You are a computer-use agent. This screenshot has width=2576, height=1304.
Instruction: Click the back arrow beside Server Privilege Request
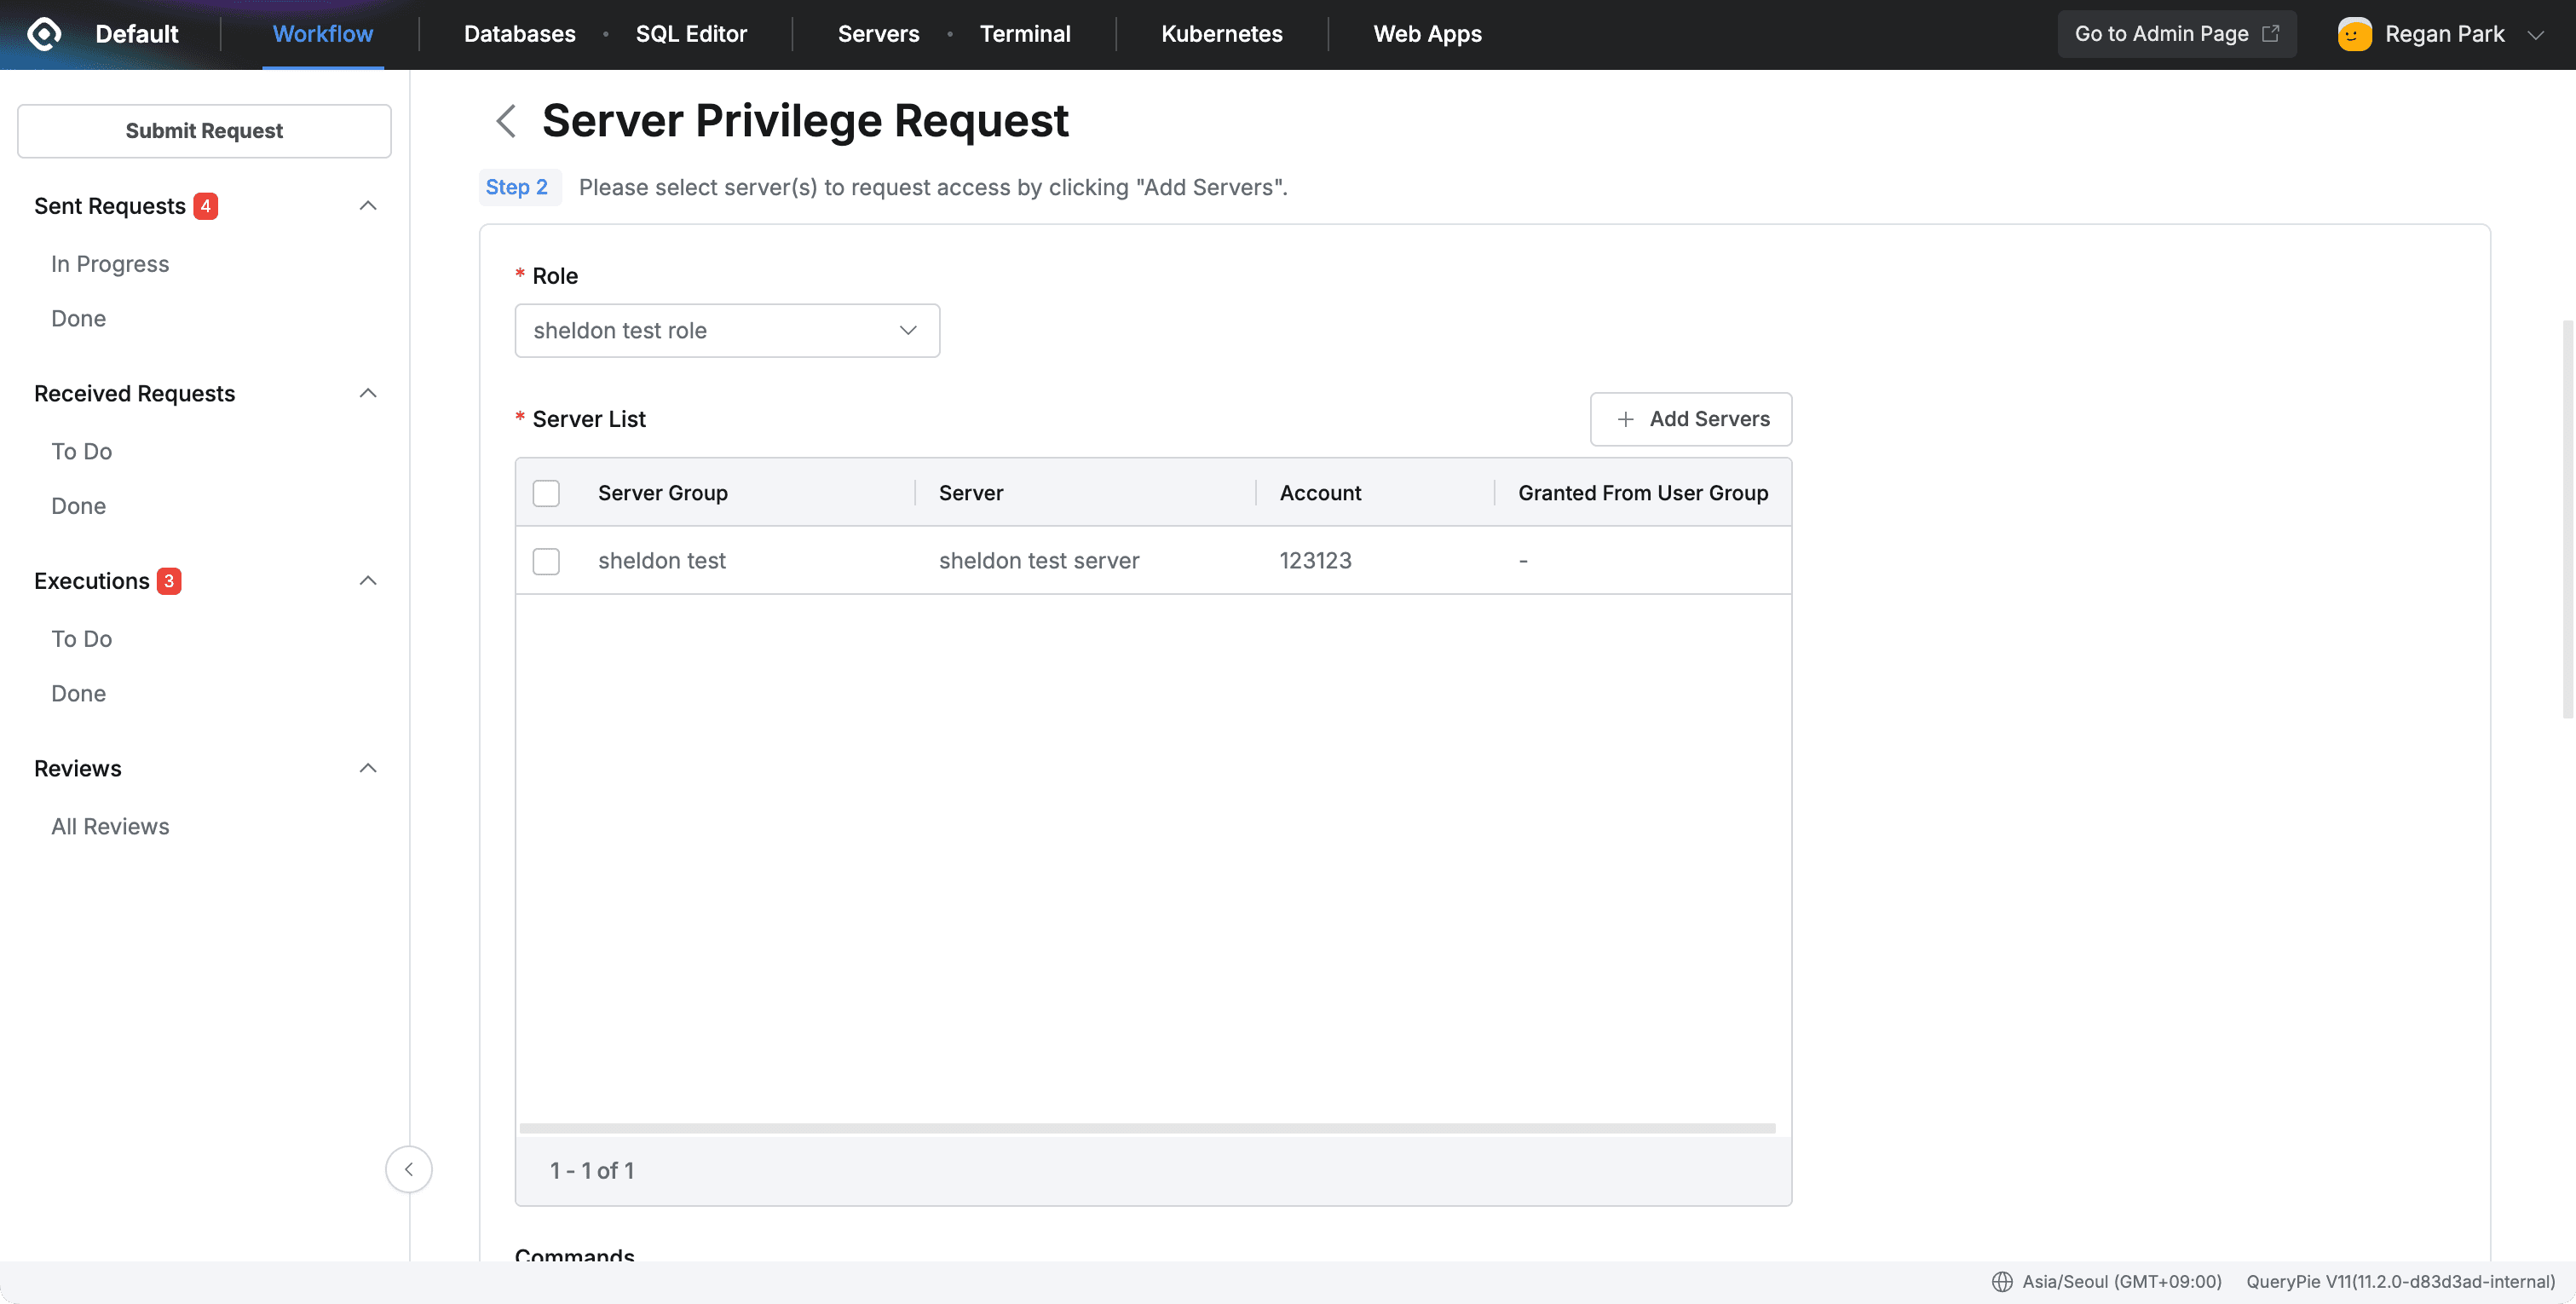505,120
